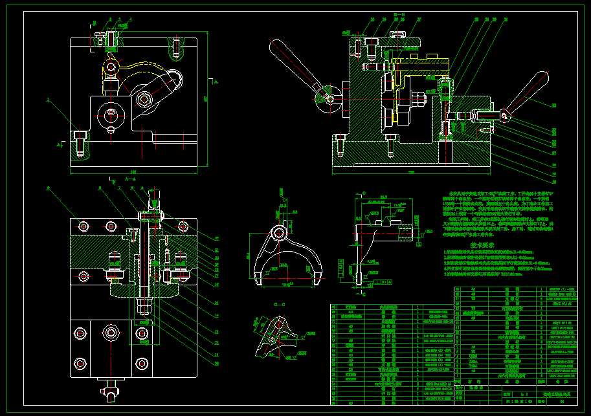The image size is (591, 416).
Task: Click the title block in the lower-right corner
Action: coord(516,395)
